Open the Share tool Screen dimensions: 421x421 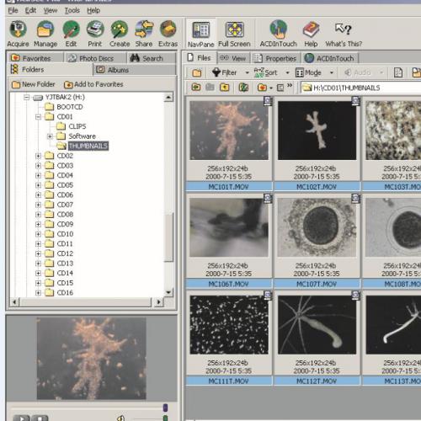[x=144, y=34]
